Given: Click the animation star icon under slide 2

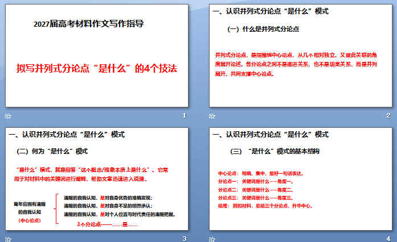Looking at the screenshot, I should [x=212, y=116].
